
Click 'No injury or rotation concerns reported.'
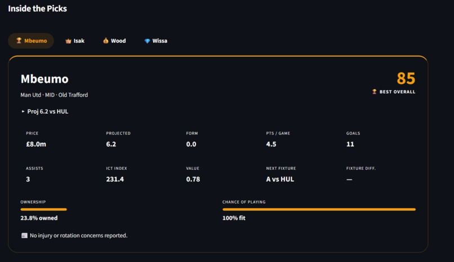click(x=78, y=236)
